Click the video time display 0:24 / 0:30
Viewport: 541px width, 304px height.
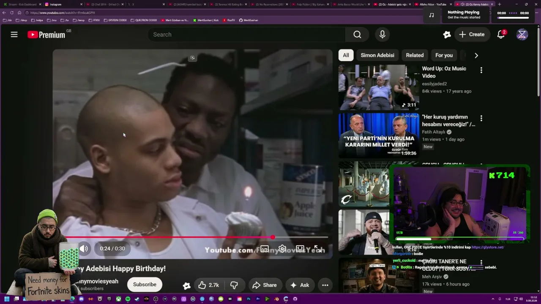tap(112, 249)
